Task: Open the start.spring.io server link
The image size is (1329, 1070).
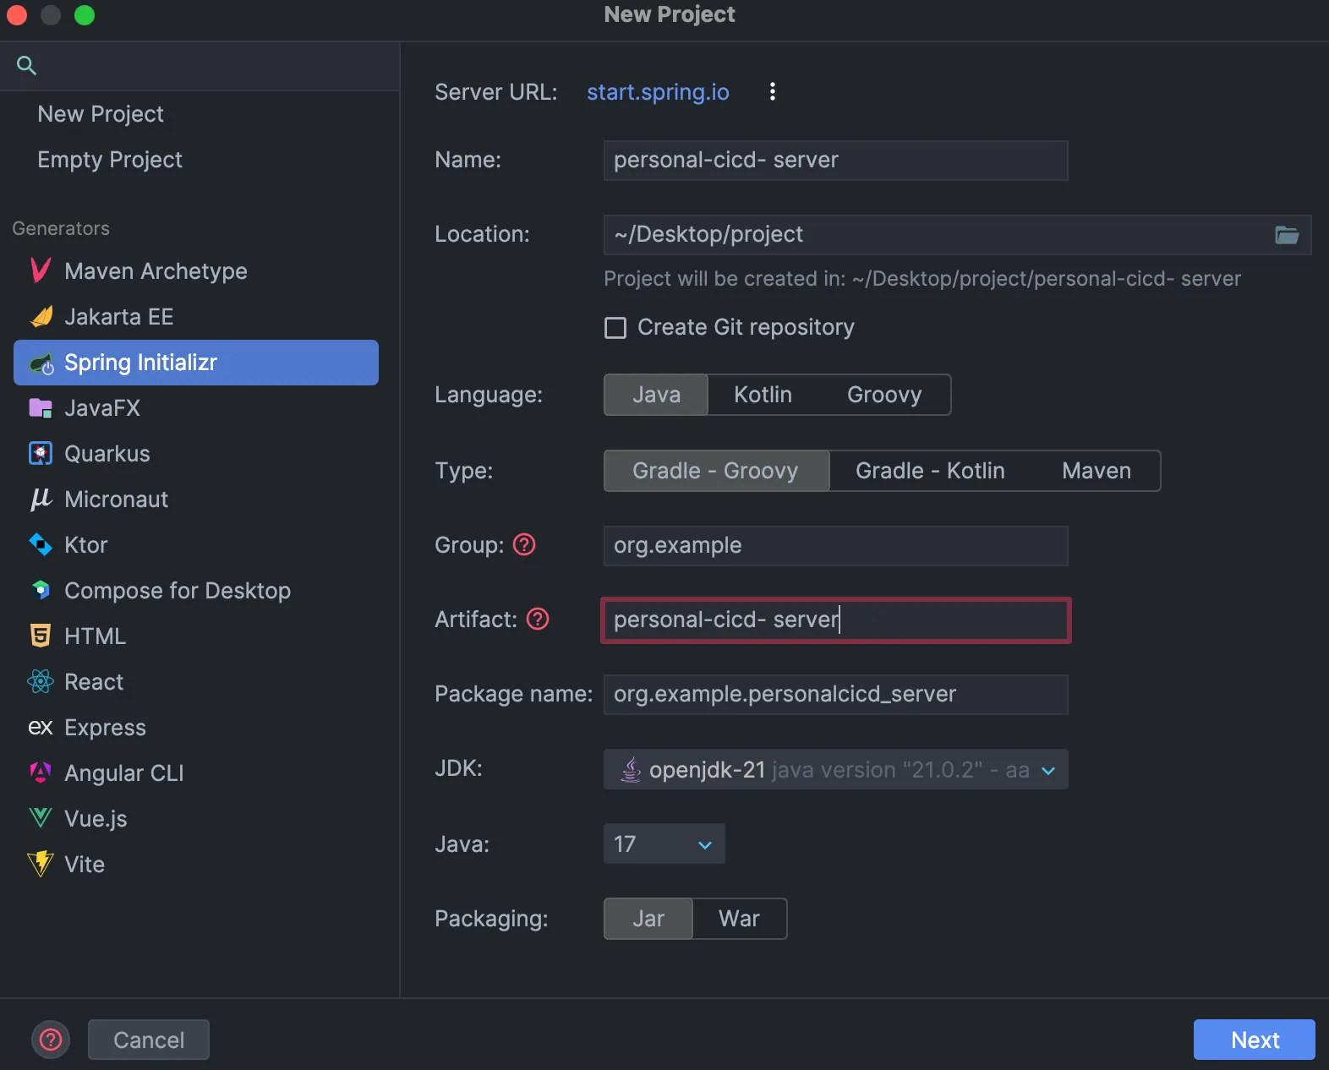Action: [x=658, y=91]
